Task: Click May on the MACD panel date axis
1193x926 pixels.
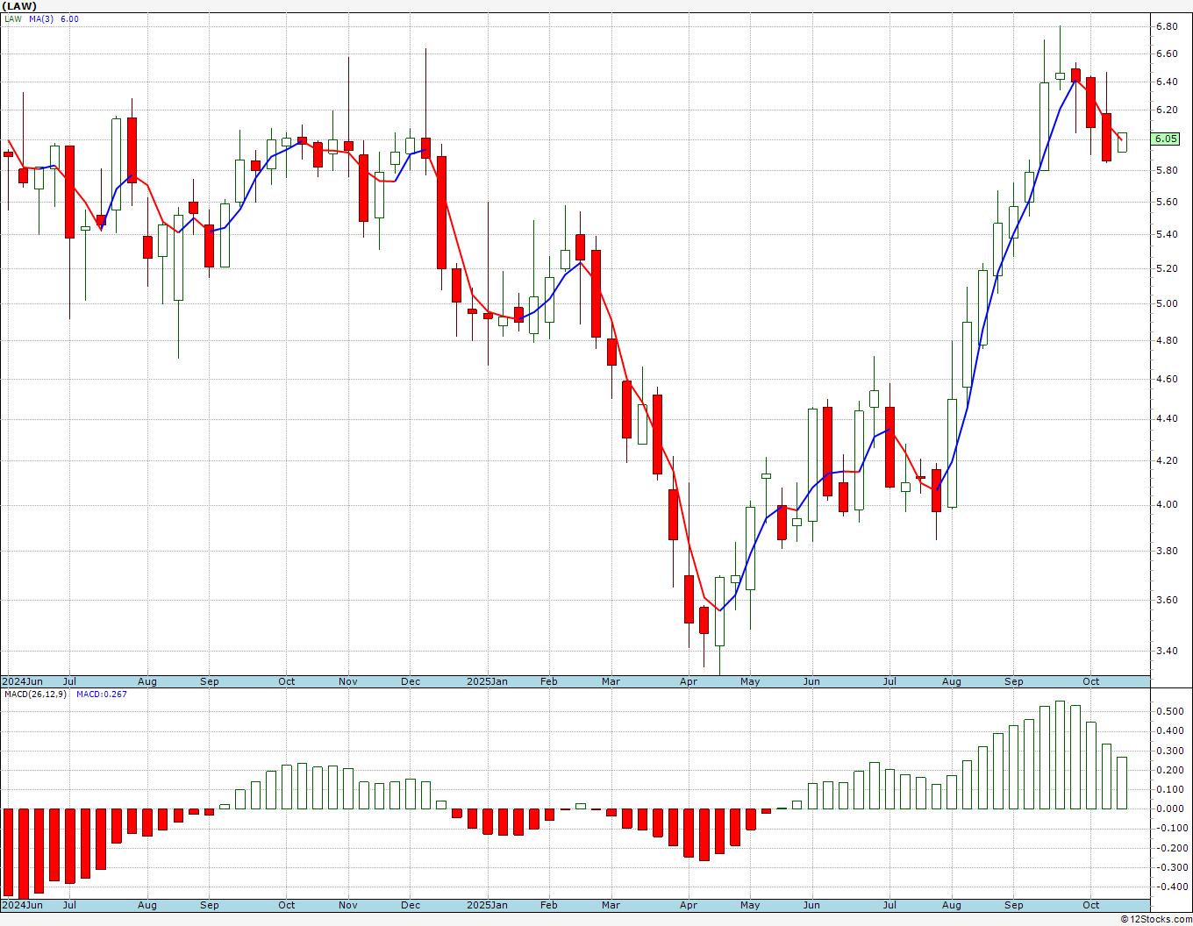Action: [750, 905]
